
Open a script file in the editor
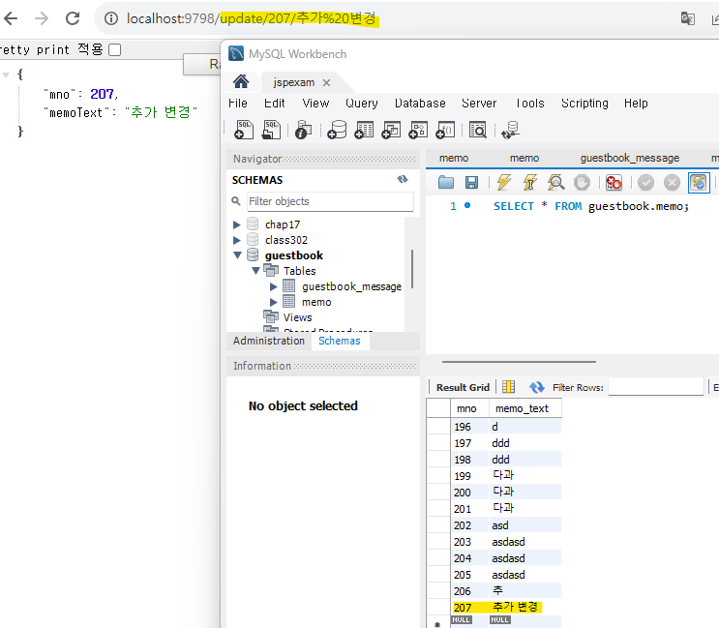point(446,183)
